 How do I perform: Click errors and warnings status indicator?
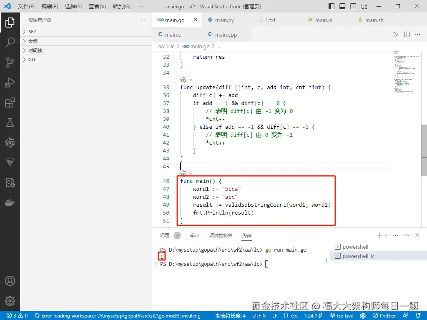(x=17, y=316)
